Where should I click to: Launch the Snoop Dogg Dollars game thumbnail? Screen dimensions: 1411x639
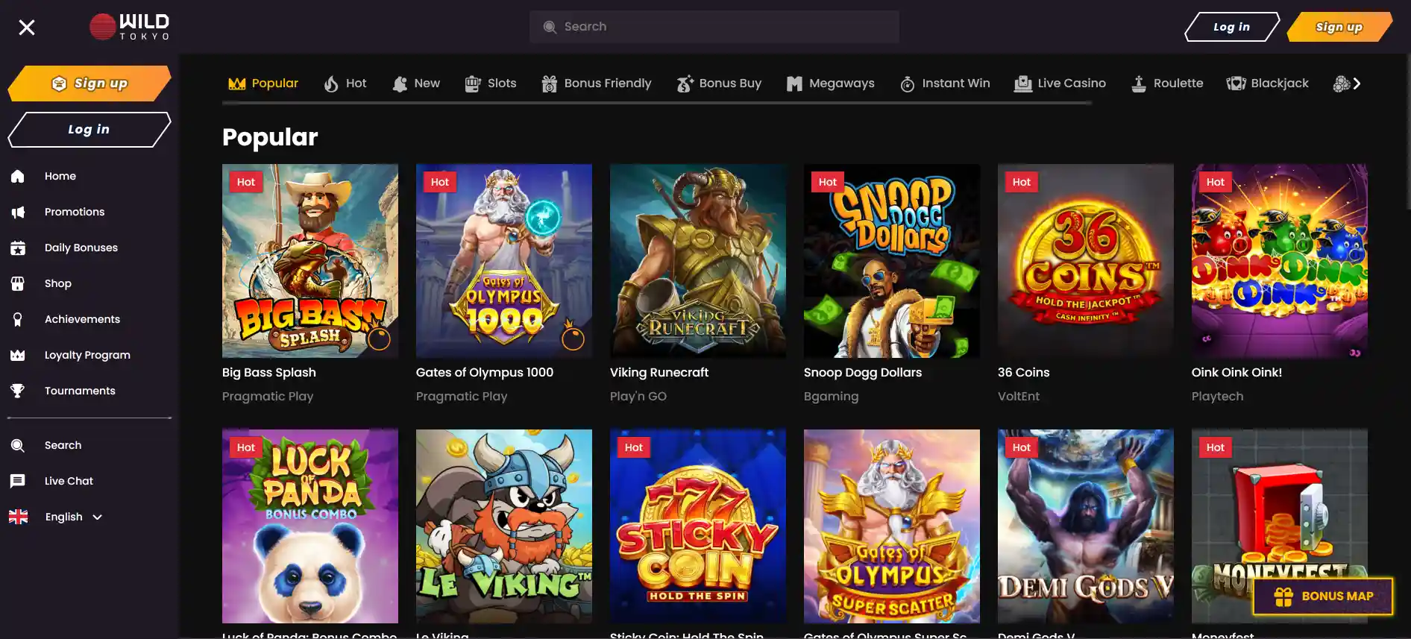pyautogui.click(x=891, y=261)
